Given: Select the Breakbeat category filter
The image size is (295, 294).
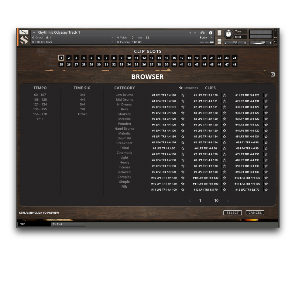Looking at the screenshot, I should (x=124, y=143).
